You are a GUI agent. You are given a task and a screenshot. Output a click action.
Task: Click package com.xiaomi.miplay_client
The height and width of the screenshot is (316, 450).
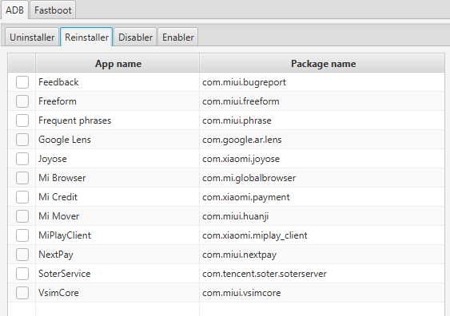(x=254, y=235)
